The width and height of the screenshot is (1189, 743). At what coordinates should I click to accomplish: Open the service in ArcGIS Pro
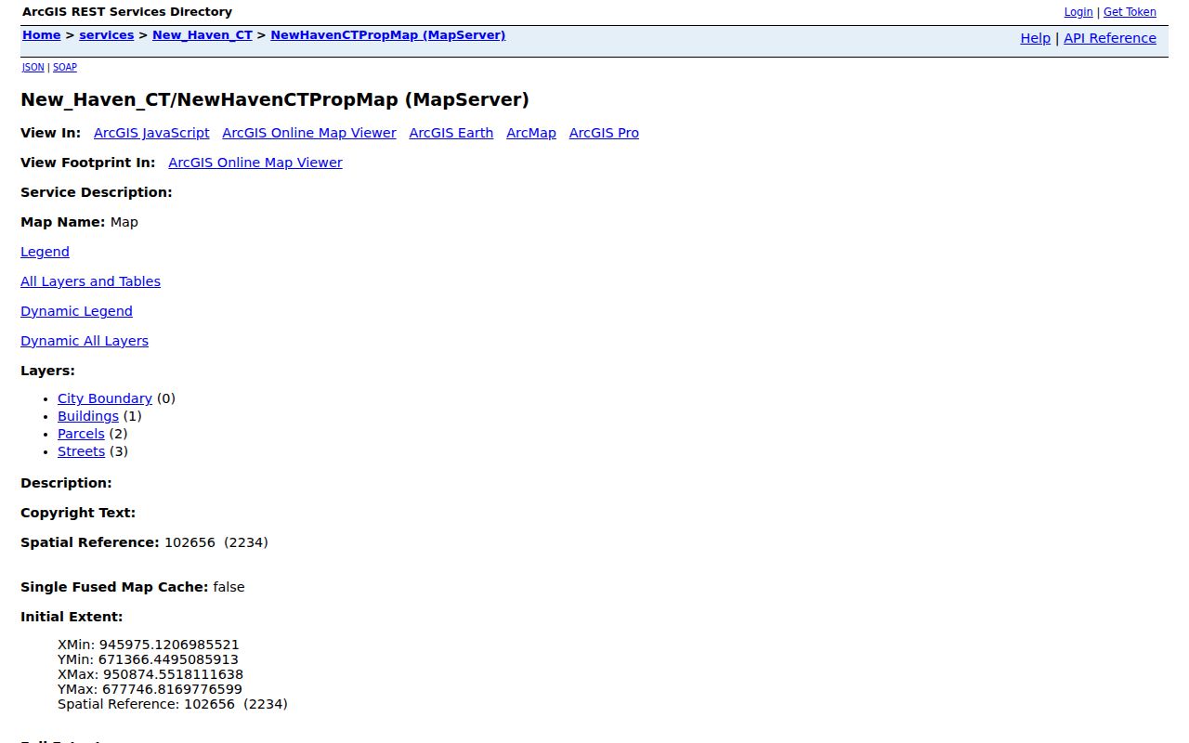pos(604,133)
